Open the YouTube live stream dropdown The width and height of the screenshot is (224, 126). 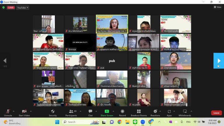pos(23,8)
